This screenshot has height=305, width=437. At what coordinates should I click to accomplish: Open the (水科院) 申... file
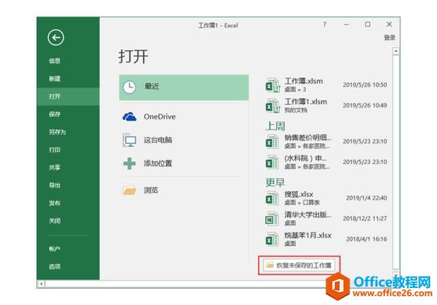[326, 162]
